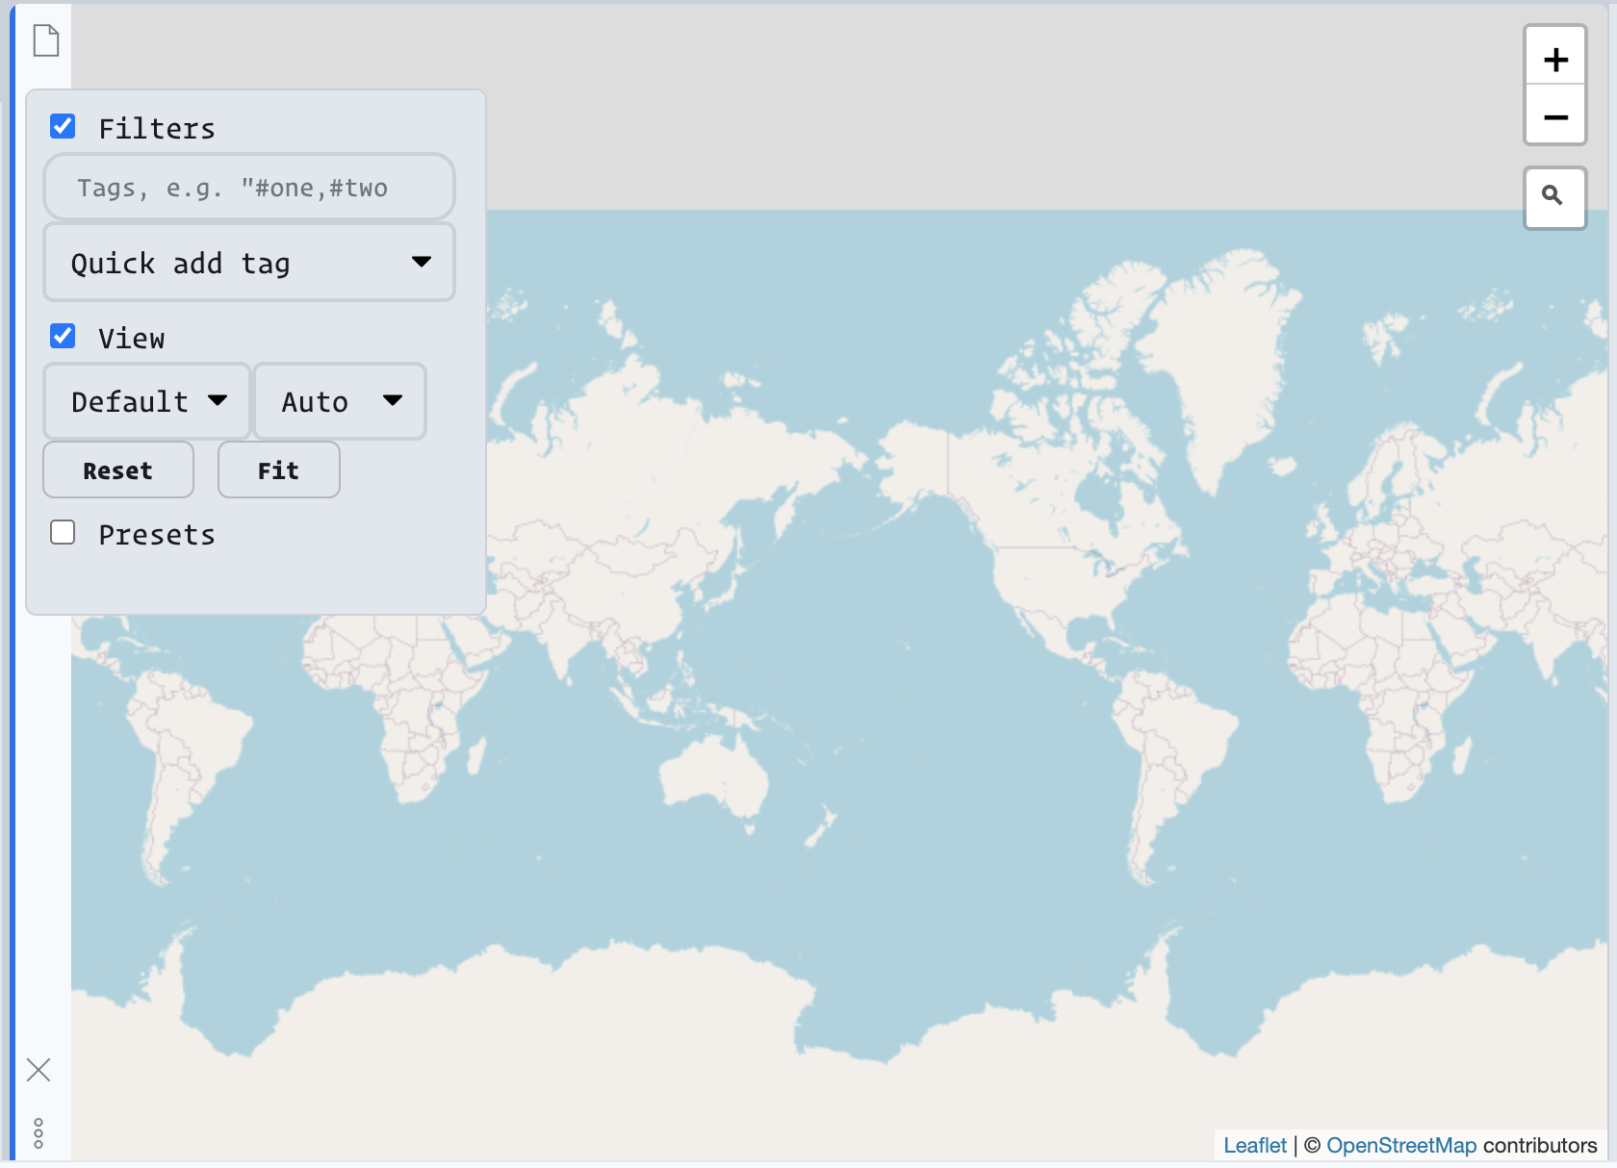
Task: Click the X icon in the lower sidebar
Action: coord(38,1070)
